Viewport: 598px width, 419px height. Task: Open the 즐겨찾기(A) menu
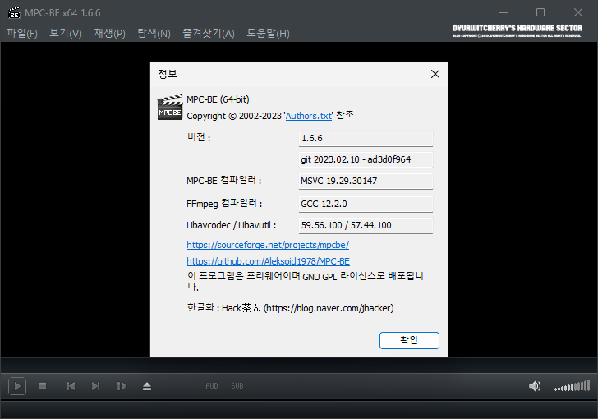click(x=209, y=33)
